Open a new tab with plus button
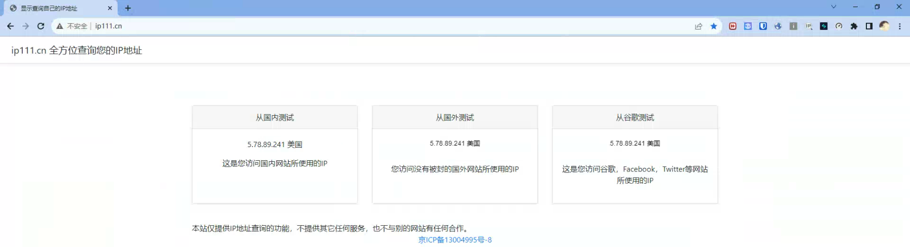This screenshot has width=910, height=247. (128, 8)
